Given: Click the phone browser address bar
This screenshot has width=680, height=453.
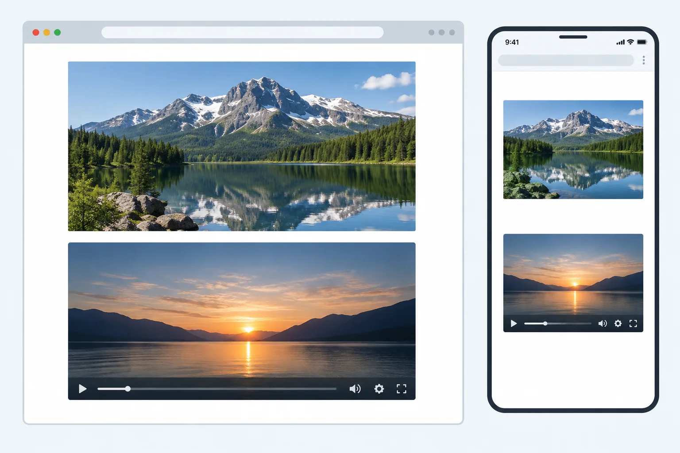Looking at the screenshot, I should click(x=566, y=60).
